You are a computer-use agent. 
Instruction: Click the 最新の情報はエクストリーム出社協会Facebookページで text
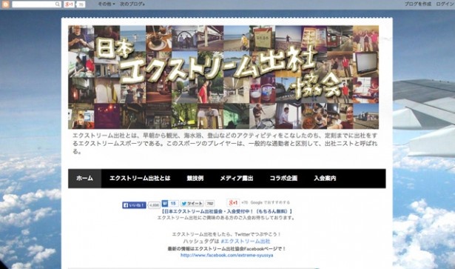pyautogui.click(x=227, y=249)
